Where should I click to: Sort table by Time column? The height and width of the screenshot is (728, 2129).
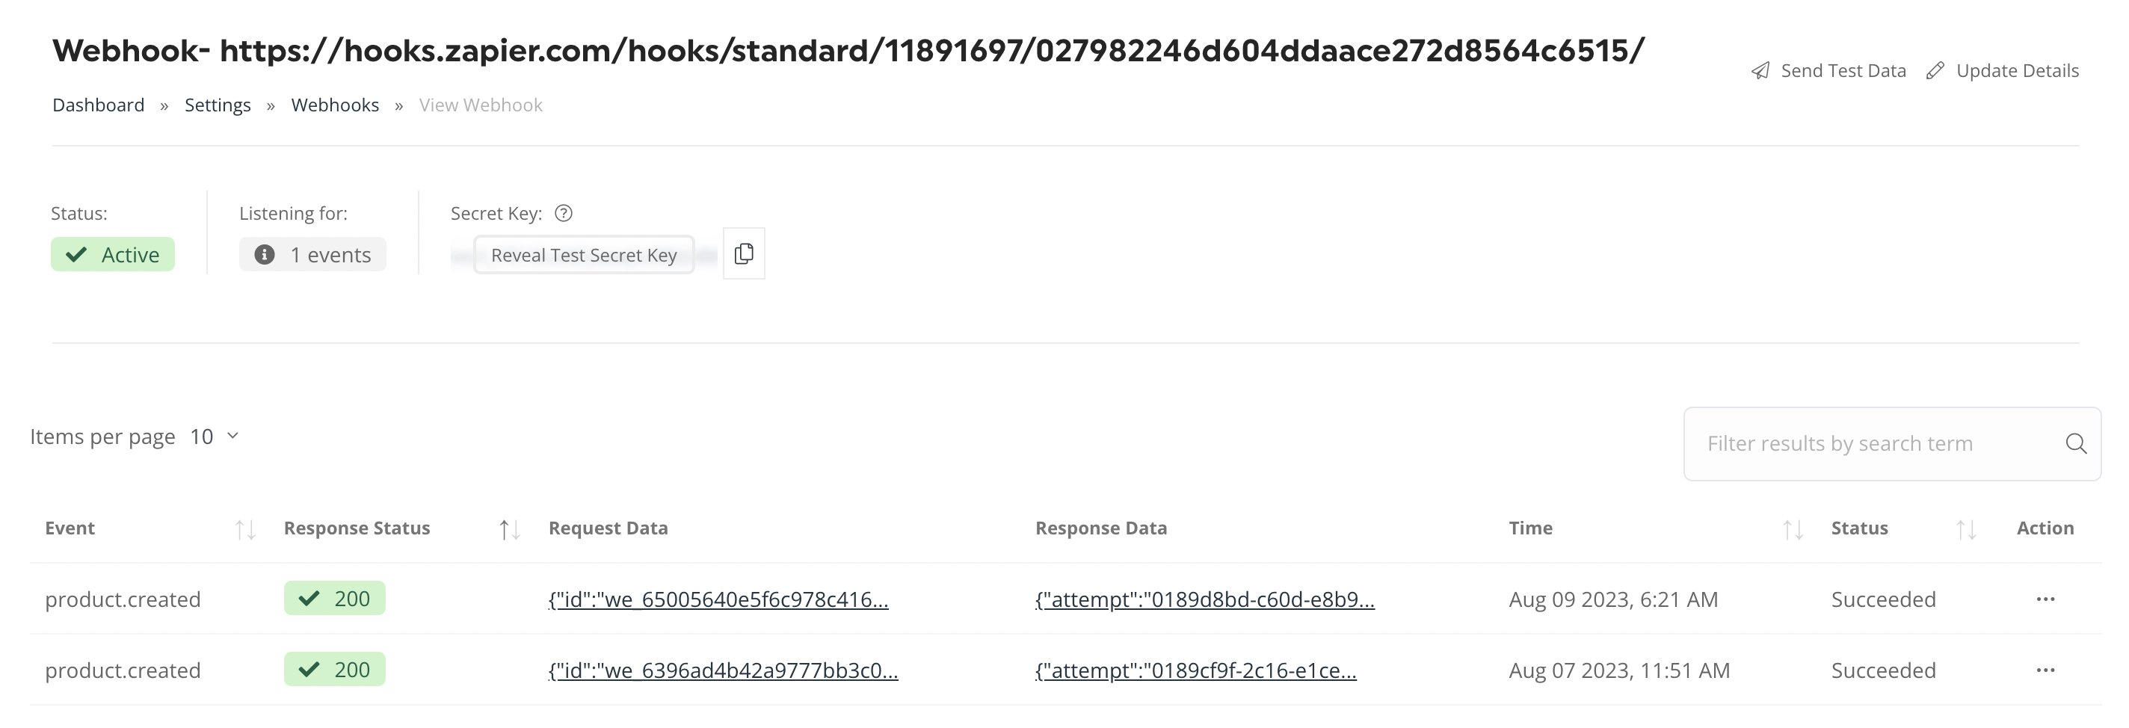1793,530
